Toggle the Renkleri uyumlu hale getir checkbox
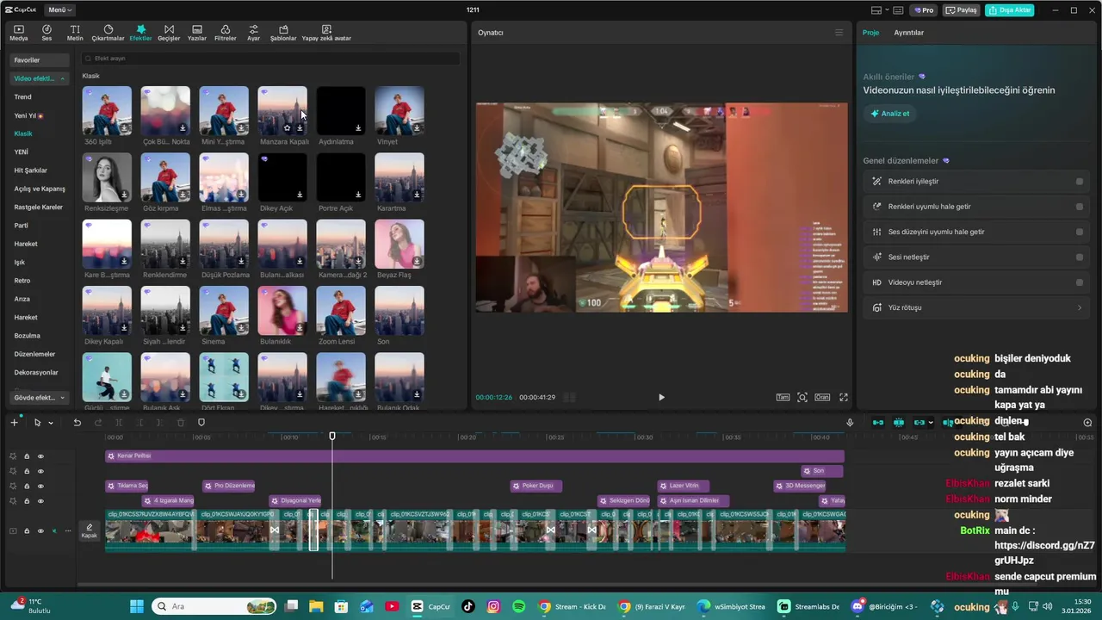The height and width of the screenshot is (620, 1102). click(1080, 207)
